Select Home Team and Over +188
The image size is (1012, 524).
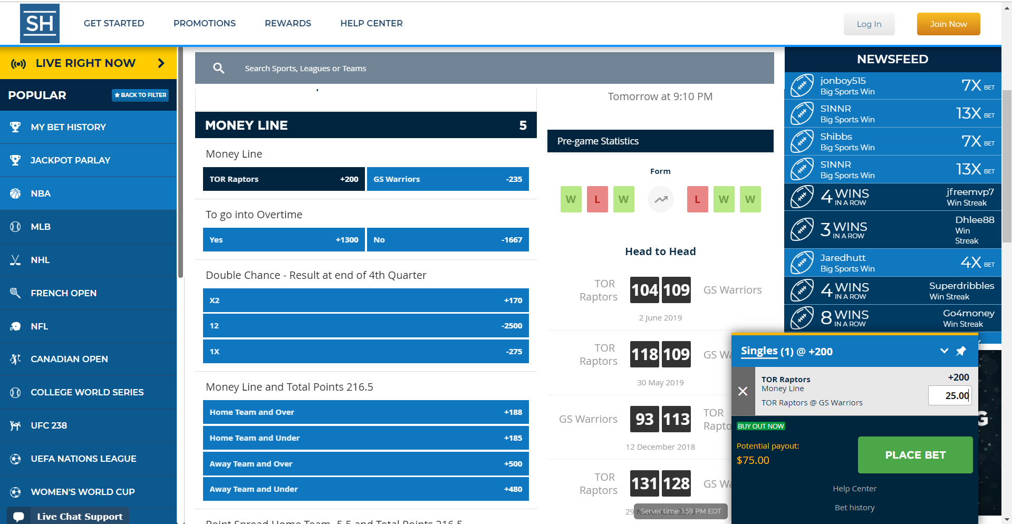[x=366, y=412]
